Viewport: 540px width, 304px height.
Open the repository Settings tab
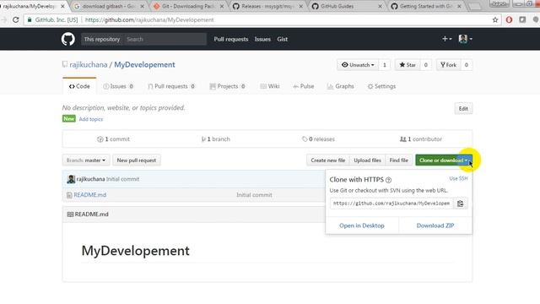coord(381,86)
